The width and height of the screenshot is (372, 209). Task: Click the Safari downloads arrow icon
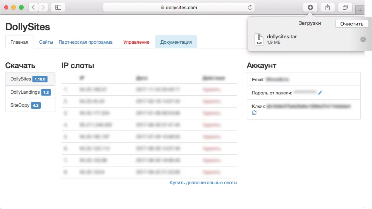[310, 7]
